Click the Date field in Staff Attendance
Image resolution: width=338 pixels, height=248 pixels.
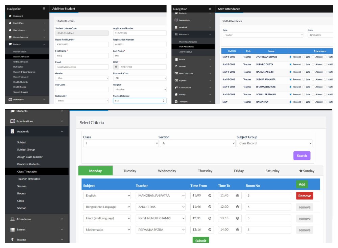(320, 35)
